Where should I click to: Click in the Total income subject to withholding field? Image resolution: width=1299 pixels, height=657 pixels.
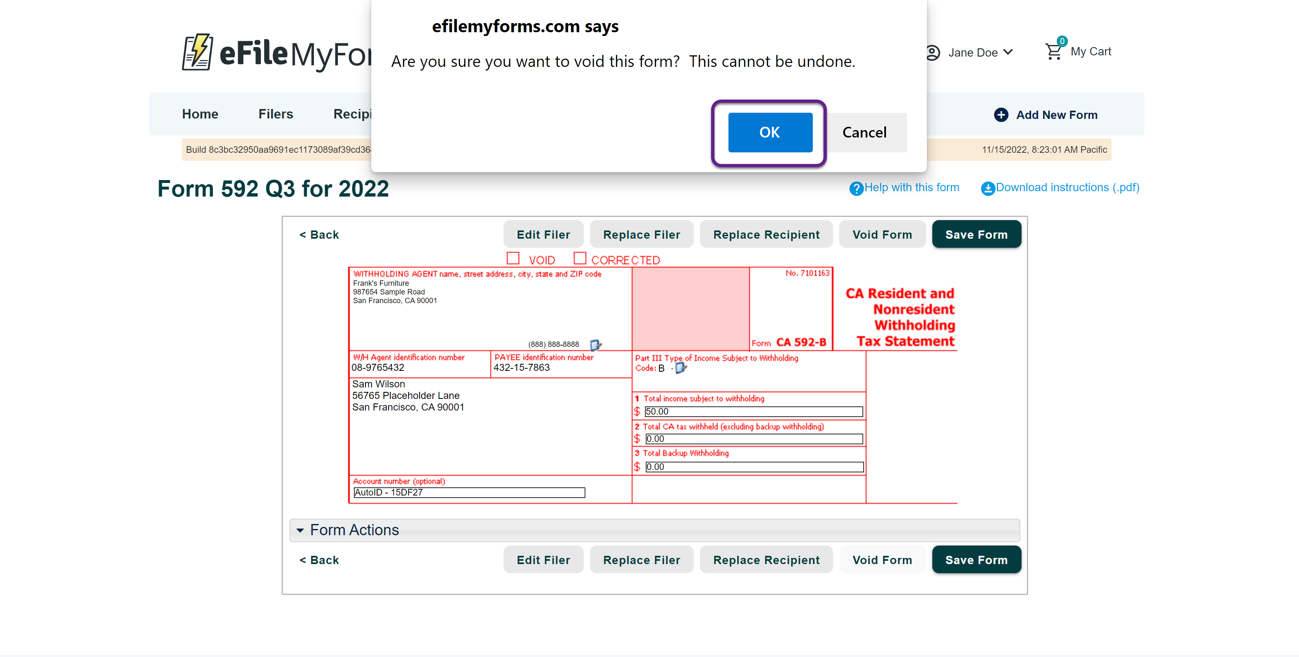pyautogui.click(x=753, y=412)
